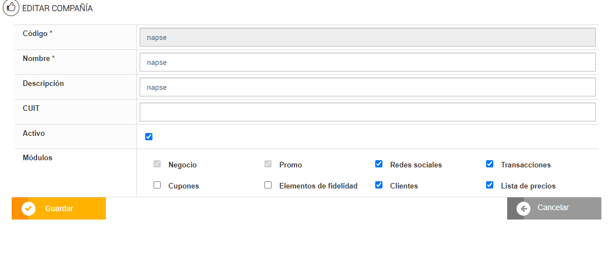Screen dimensions: 613x255
Task: Click the disabled Promo checkbox
Action: point(268,164)
